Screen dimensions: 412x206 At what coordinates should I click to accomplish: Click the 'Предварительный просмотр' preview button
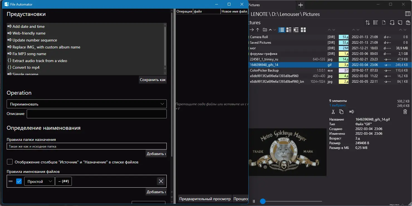point(205,199)
